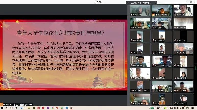Toggle mic icon on headphone-wearing participant's tile
Image resolution: width=197 pixels, height=110 pixels.
tap(175, 15)
